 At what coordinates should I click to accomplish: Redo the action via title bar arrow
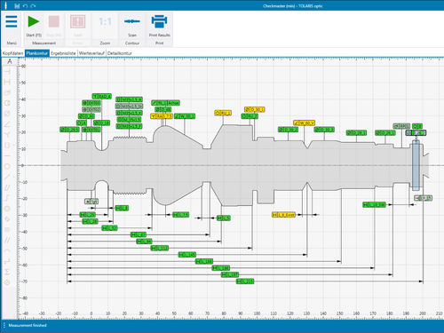(x=33, y=5)
